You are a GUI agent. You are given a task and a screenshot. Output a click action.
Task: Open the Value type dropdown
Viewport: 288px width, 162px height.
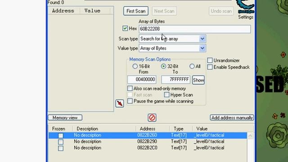(x=202, y=48)
